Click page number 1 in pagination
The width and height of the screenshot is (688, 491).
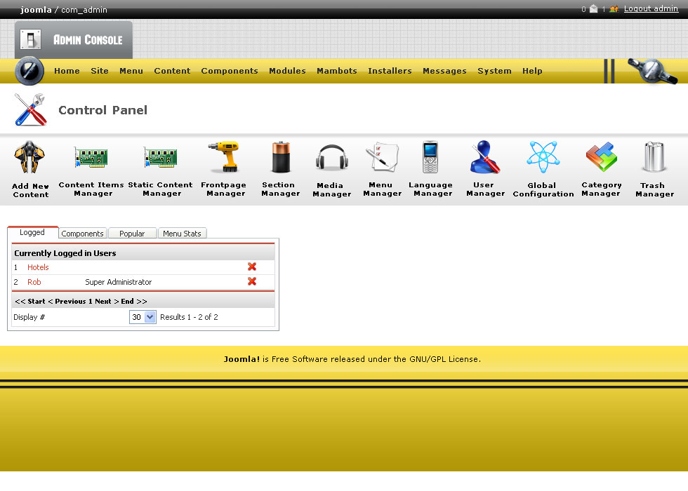(91, 302)
